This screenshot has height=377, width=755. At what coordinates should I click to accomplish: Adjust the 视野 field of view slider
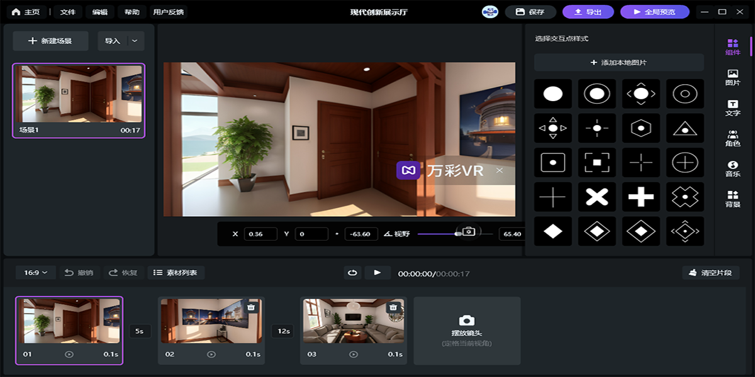click(x=457, y=234)
